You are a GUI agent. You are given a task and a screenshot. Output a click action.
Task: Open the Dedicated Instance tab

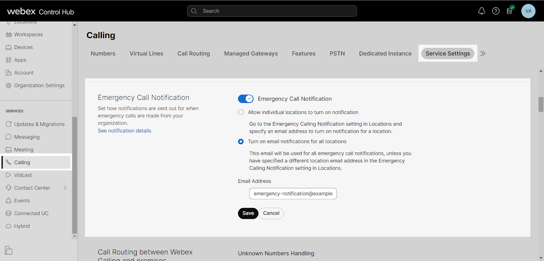pyautogui.click(x=385, y=54)
